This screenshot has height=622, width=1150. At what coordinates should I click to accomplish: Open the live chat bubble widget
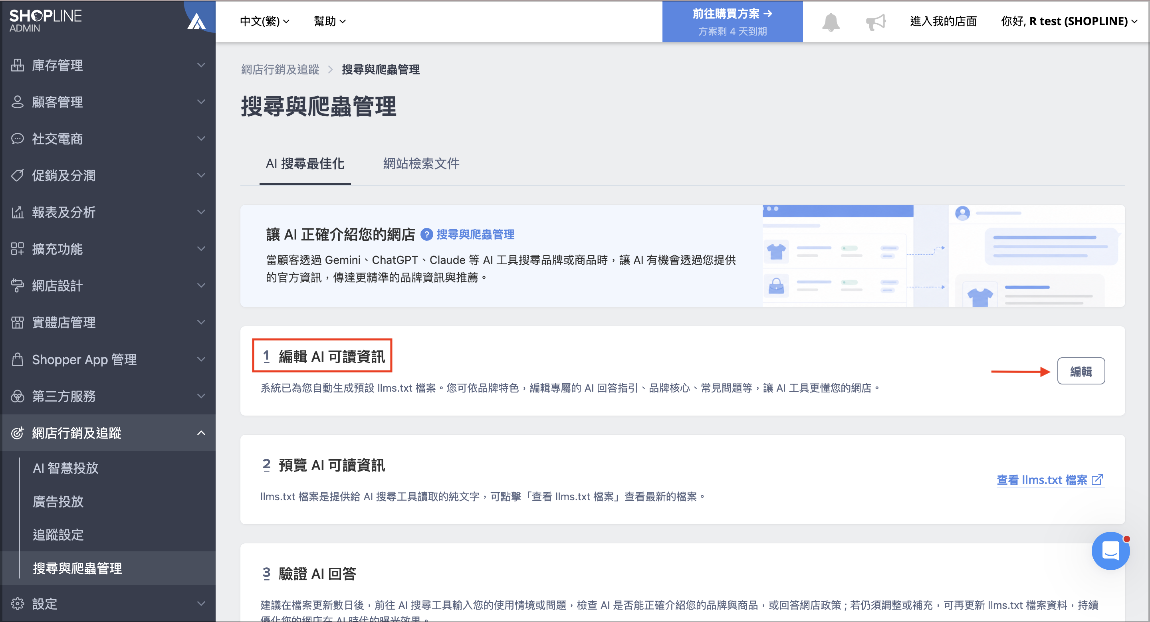[x=1110, y=551]
